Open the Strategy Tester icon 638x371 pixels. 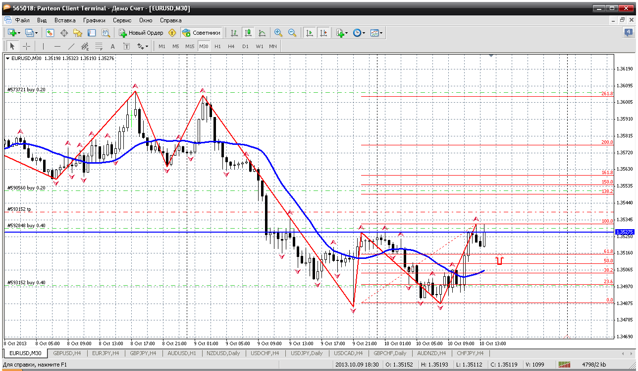coord(106,33)
